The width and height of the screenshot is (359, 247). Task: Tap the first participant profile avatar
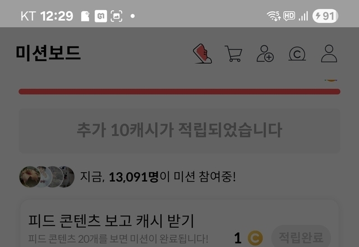click(30, 177)
